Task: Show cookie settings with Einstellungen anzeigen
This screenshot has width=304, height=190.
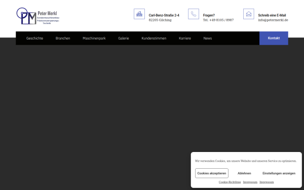Action: pos(279,173)
